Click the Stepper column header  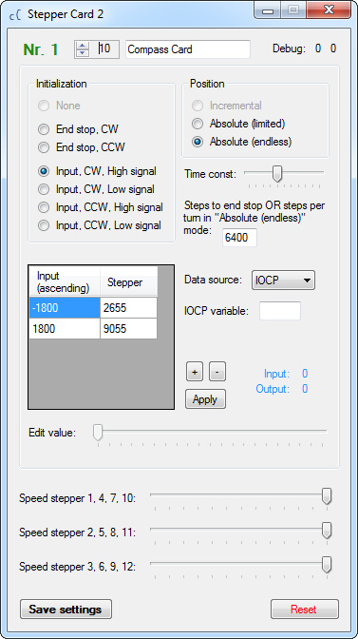click(128, 281)
